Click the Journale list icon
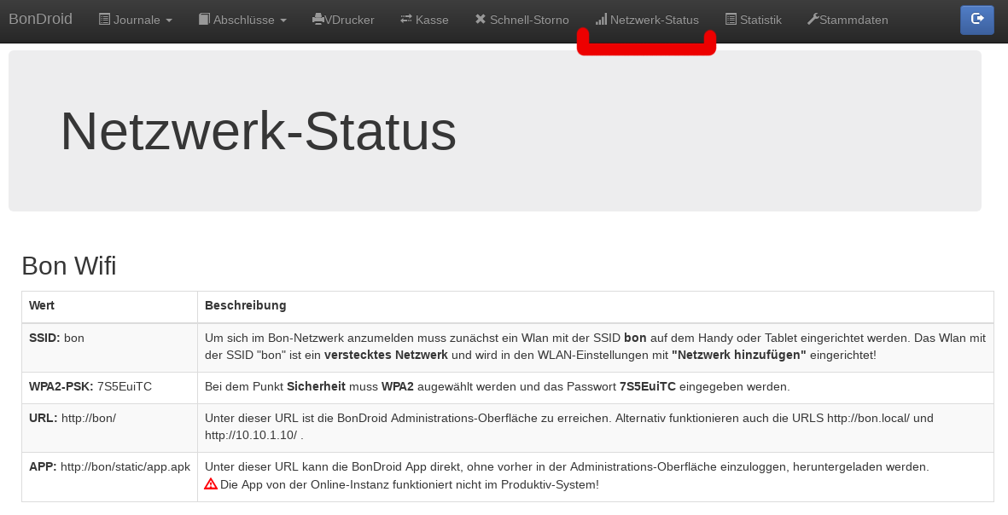The image size is (1008, 515). point(104,20)
